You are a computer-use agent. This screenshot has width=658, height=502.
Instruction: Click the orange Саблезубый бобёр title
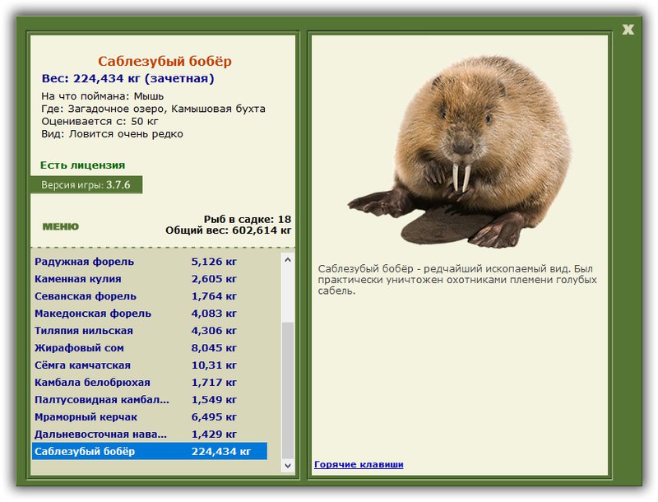(x=164, y=61)
